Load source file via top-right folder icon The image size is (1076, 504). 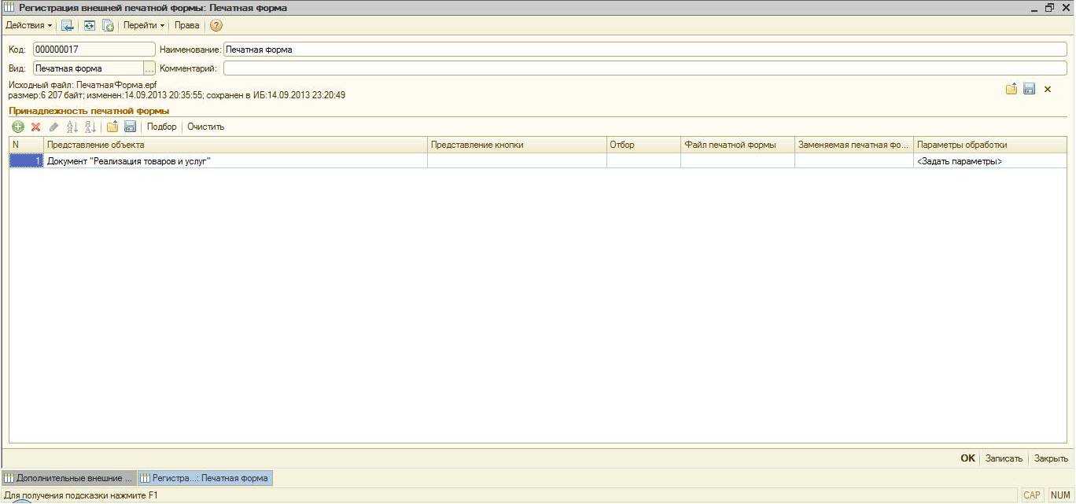coord(1012,90)
